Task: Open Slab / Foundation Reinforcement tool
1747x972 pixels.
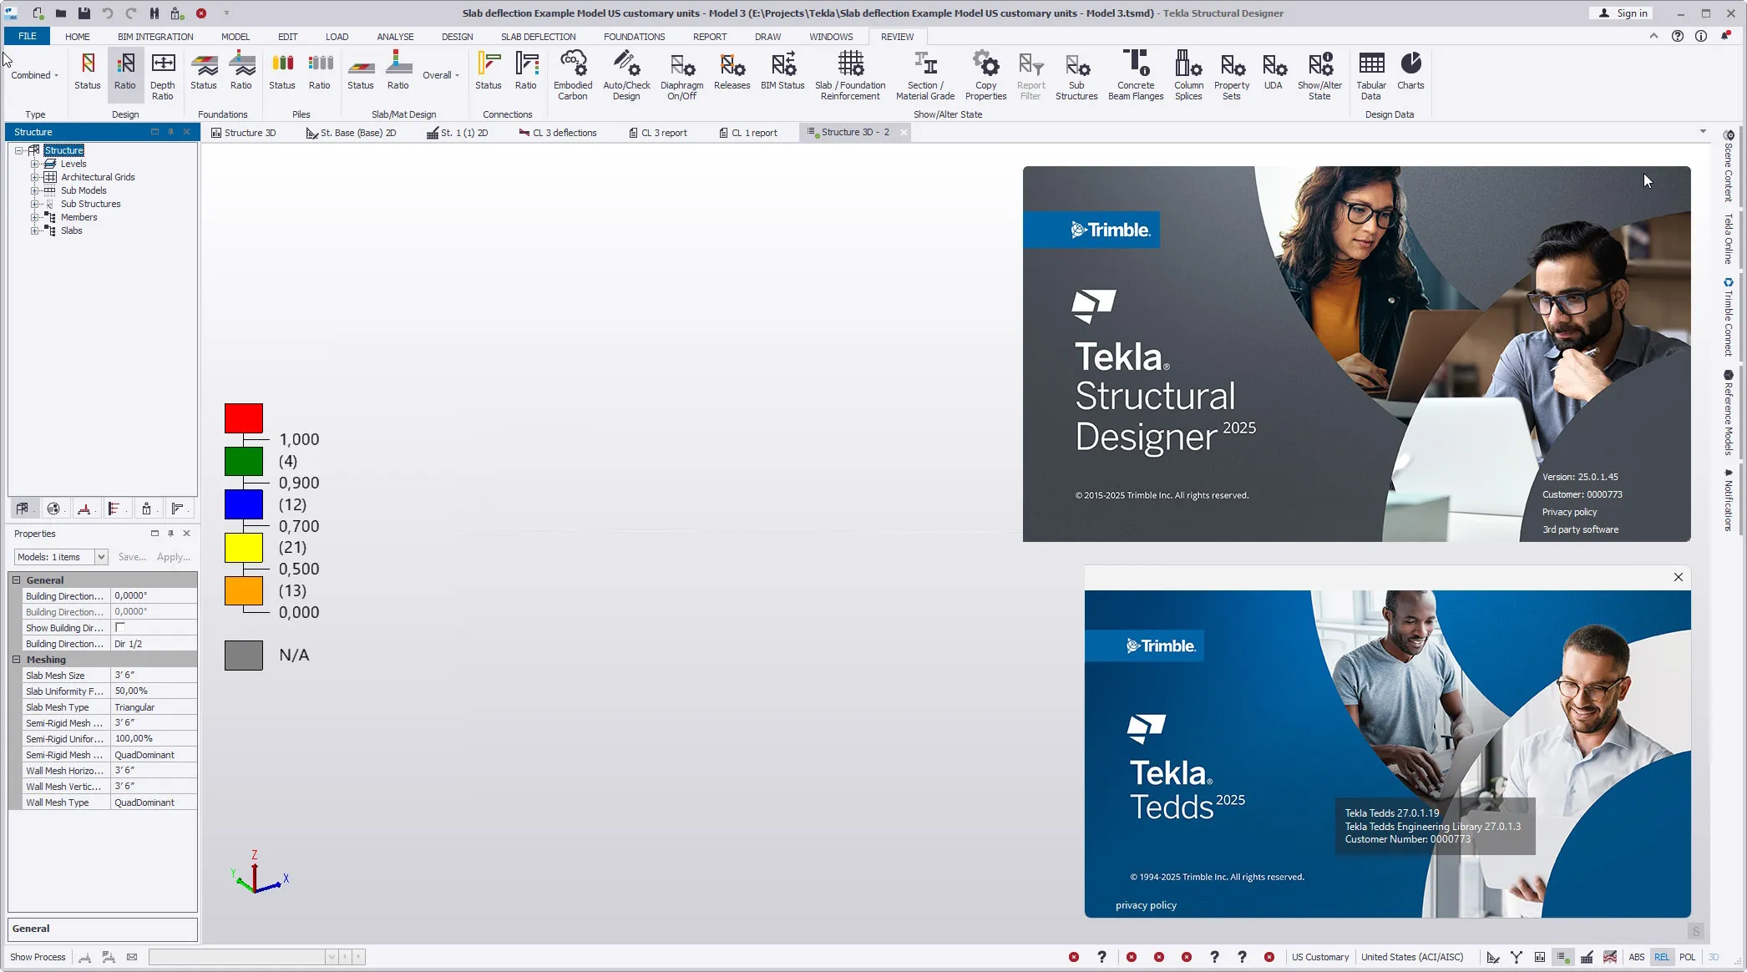Action: click(x=850, y=75)
